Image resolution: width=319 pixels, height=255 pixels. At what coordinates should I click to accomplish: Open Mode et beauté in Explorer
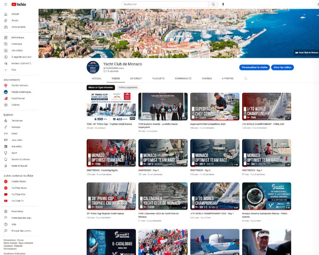click(19, 166)
